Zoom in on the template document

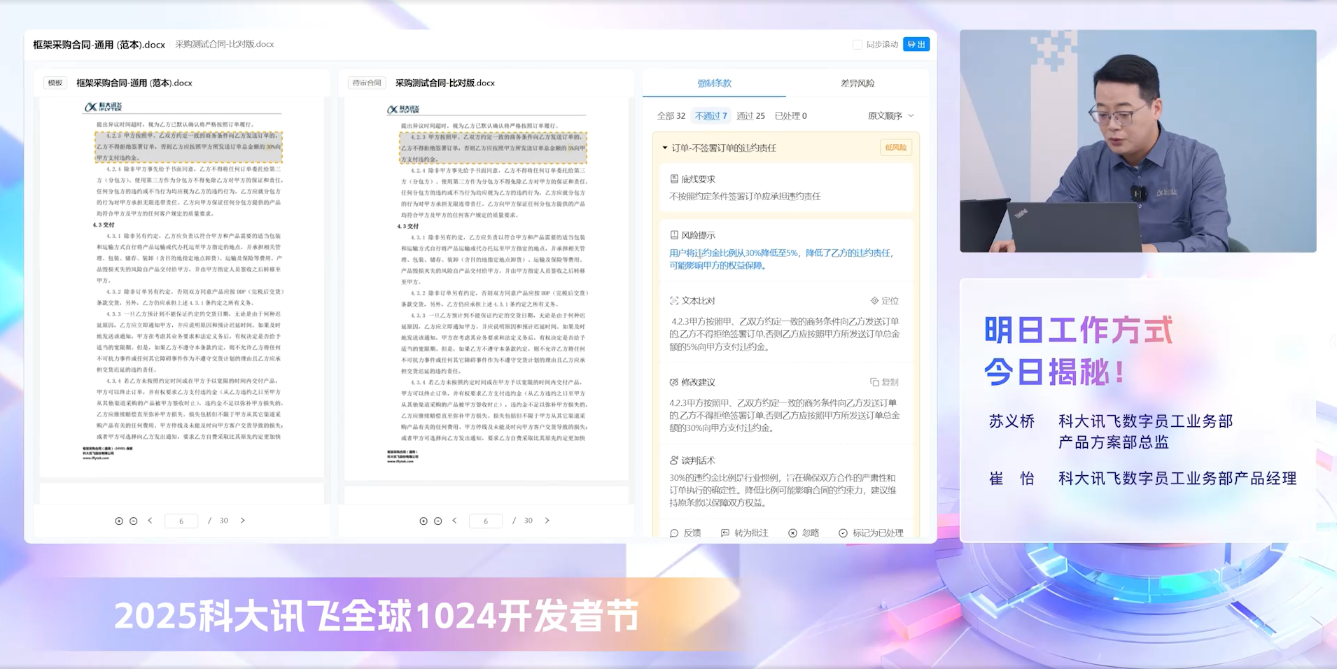click(119, 521)
